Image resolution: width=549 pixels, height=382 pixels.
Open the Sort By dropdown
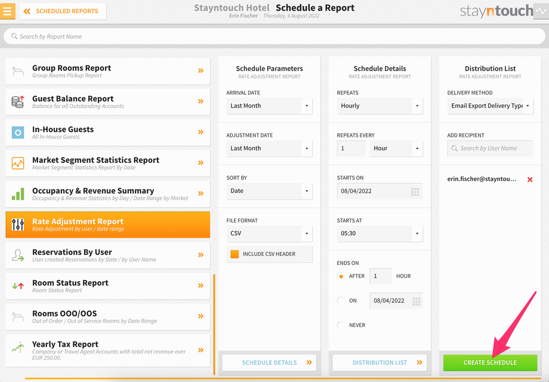point(269,191)
